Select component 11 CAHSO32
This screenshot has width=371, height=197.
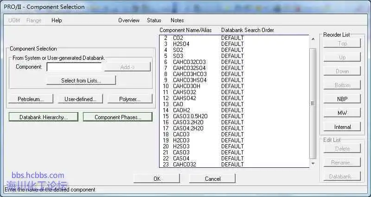click(234, 92)
